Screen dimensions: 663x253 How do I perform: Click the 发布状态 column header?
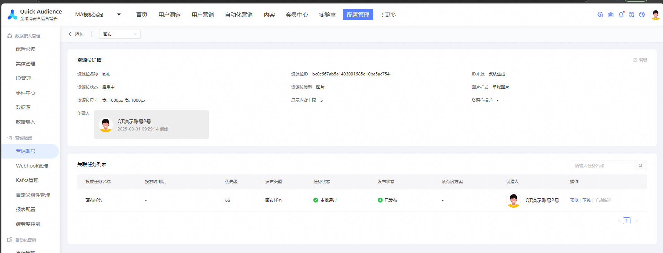click(x=386, y=182)
